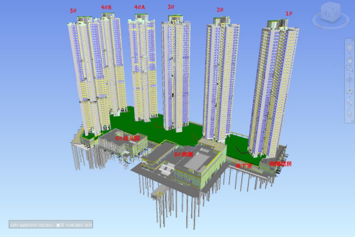Expand the Zoom Window dropdown arrow
The height and width of the screenshot is (237, 355).
pos(349,74)
